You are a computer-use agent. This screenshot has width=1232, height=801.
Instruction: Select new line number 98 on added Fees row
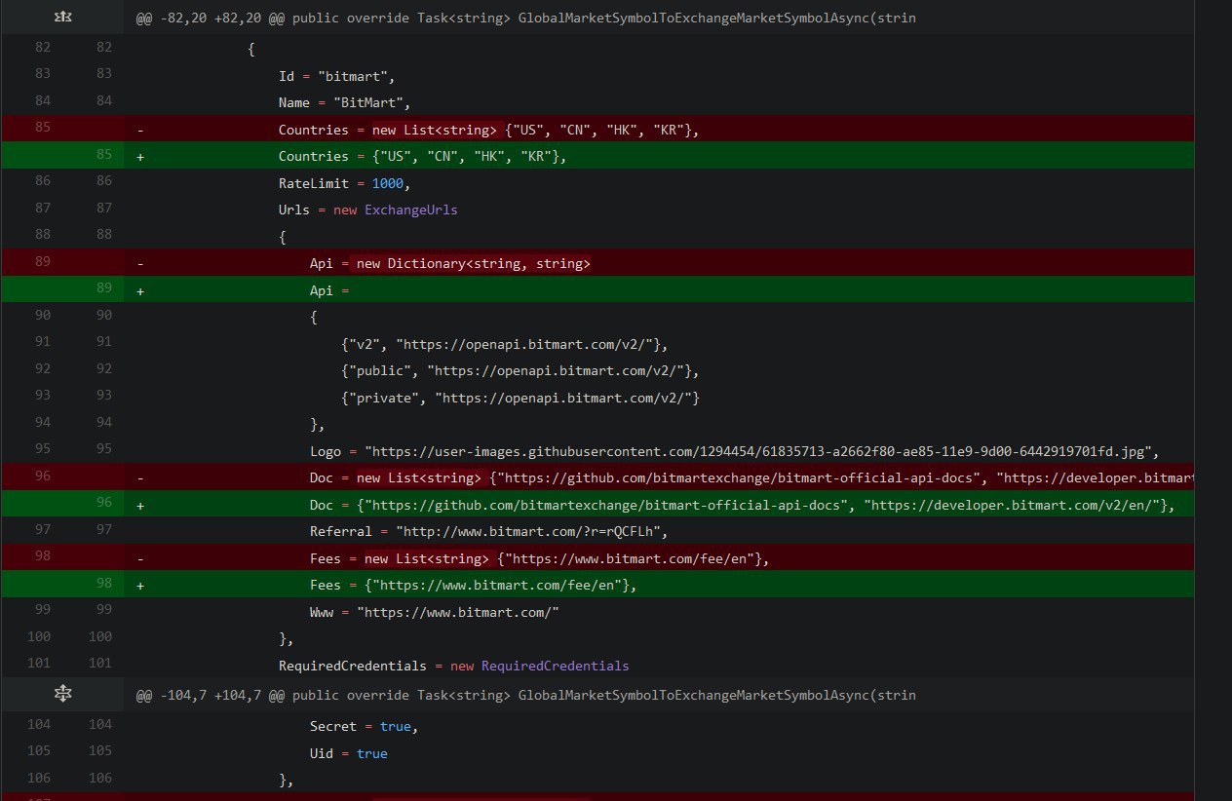(x=103, y=583)
